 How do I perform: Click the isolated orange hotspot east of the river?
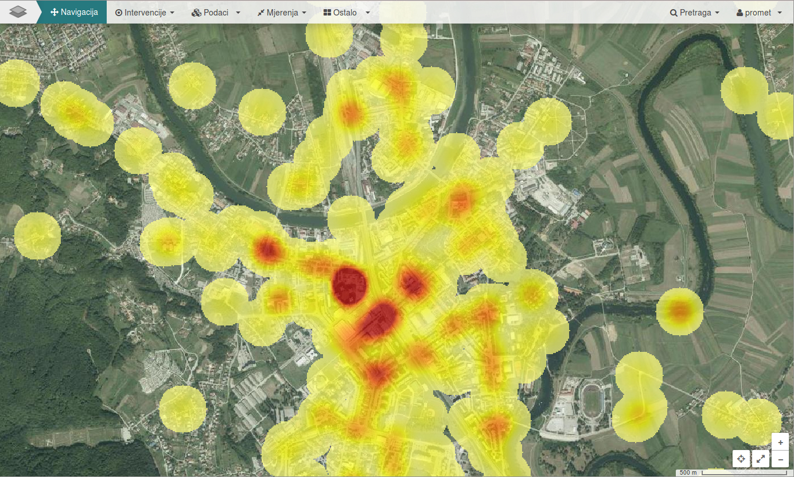pos(680,311)
